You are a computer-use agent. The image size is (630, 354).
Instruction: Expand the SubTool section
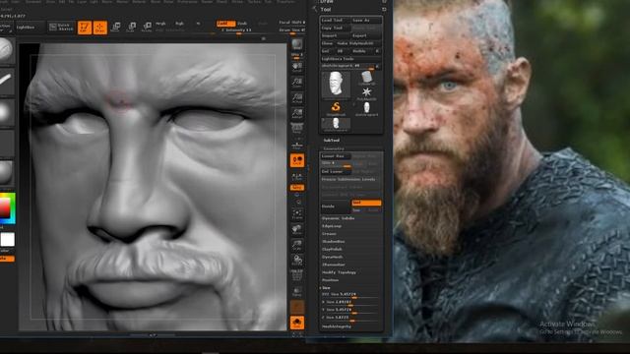pyautogui.click(x=332, y=141)
